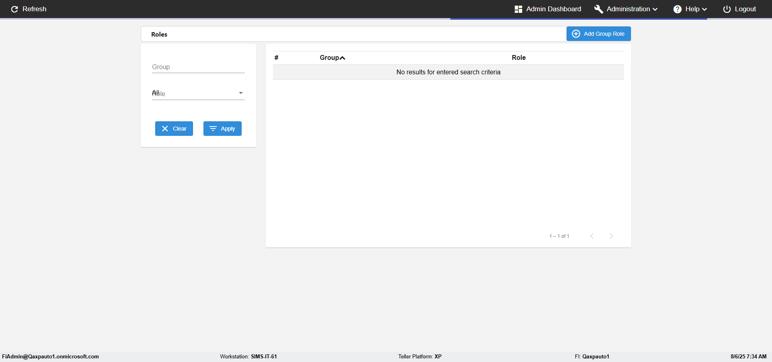Viewport: 772px width, 362px height.
Task: Click the Logout power icon
Action: click(x=727, y=9)
